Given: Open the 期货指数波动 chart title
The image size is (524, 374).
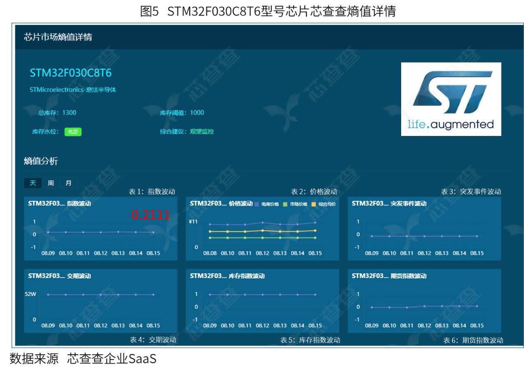Looking at the screenshot, I should pyautogui.click(x=389, y=276).
